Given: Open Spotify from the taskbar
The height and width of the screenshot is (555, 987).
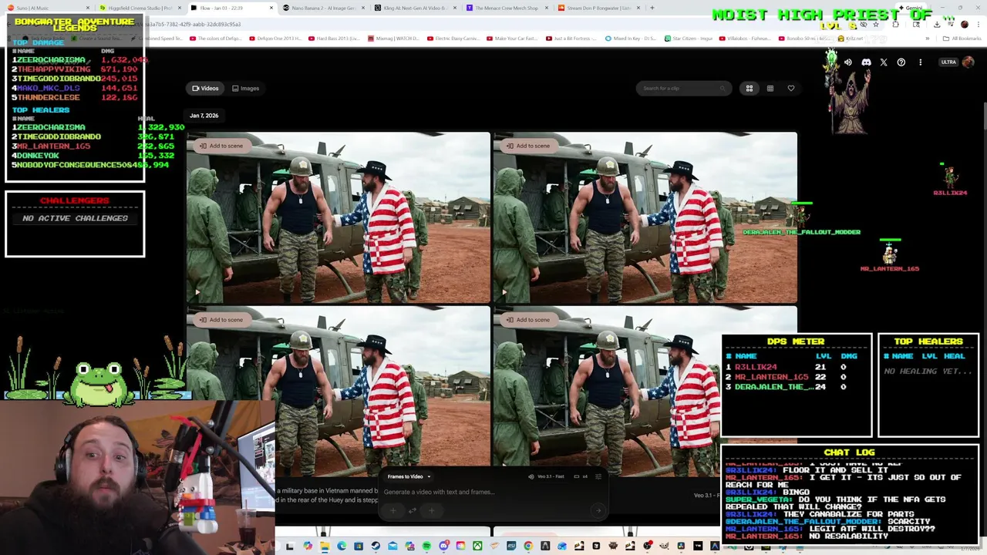Looking at the screenshot, I should tap(426, 547).
